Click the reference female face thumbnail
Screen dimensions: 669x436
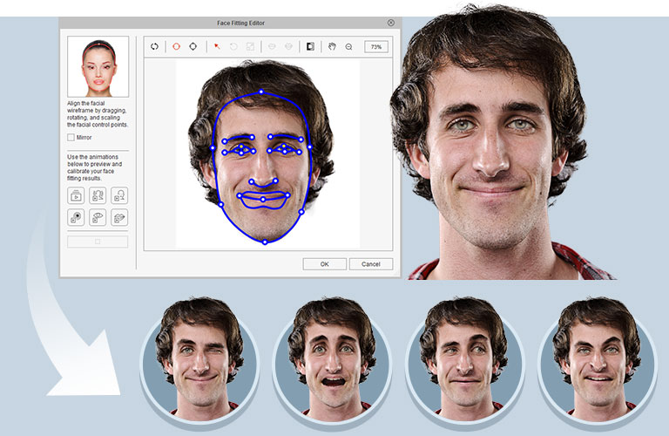98,66
